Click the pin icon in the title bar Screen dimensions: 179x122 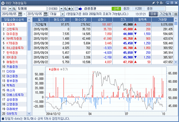coord(153,3)
